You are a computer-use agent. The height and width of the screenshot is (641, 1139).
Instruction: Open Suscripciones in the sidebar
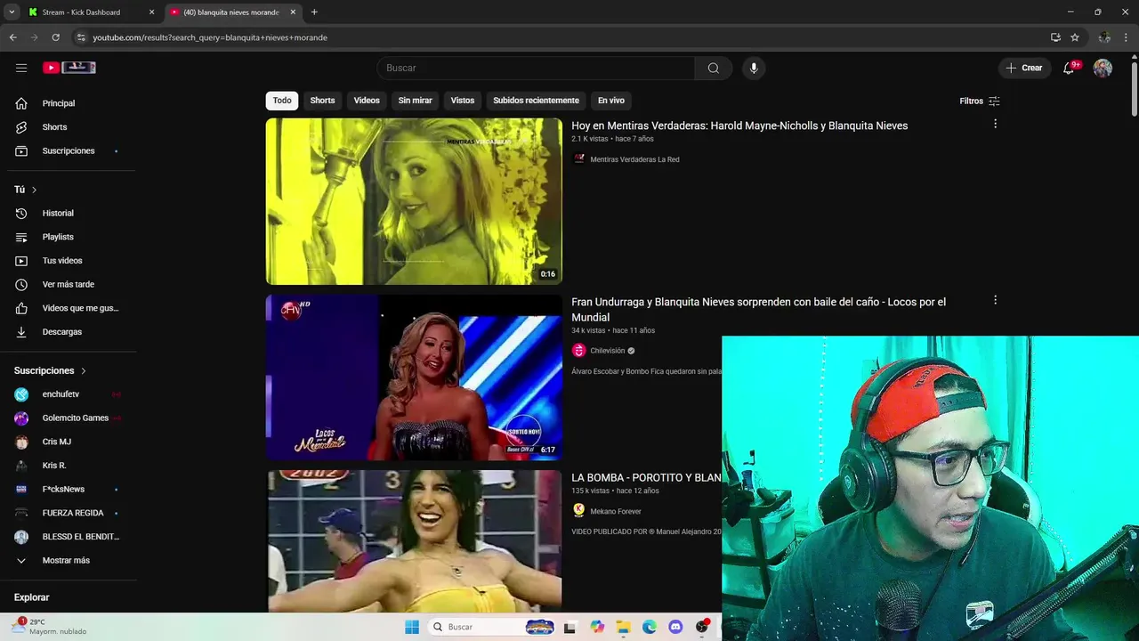point(69,150)
